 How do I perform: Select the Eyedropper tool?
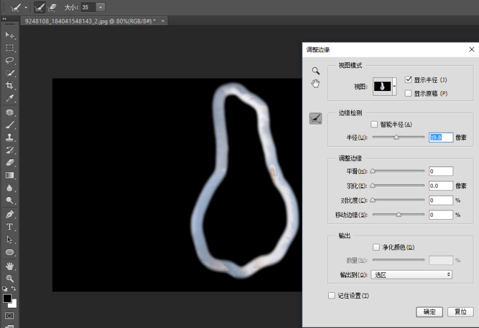[10, 98]
